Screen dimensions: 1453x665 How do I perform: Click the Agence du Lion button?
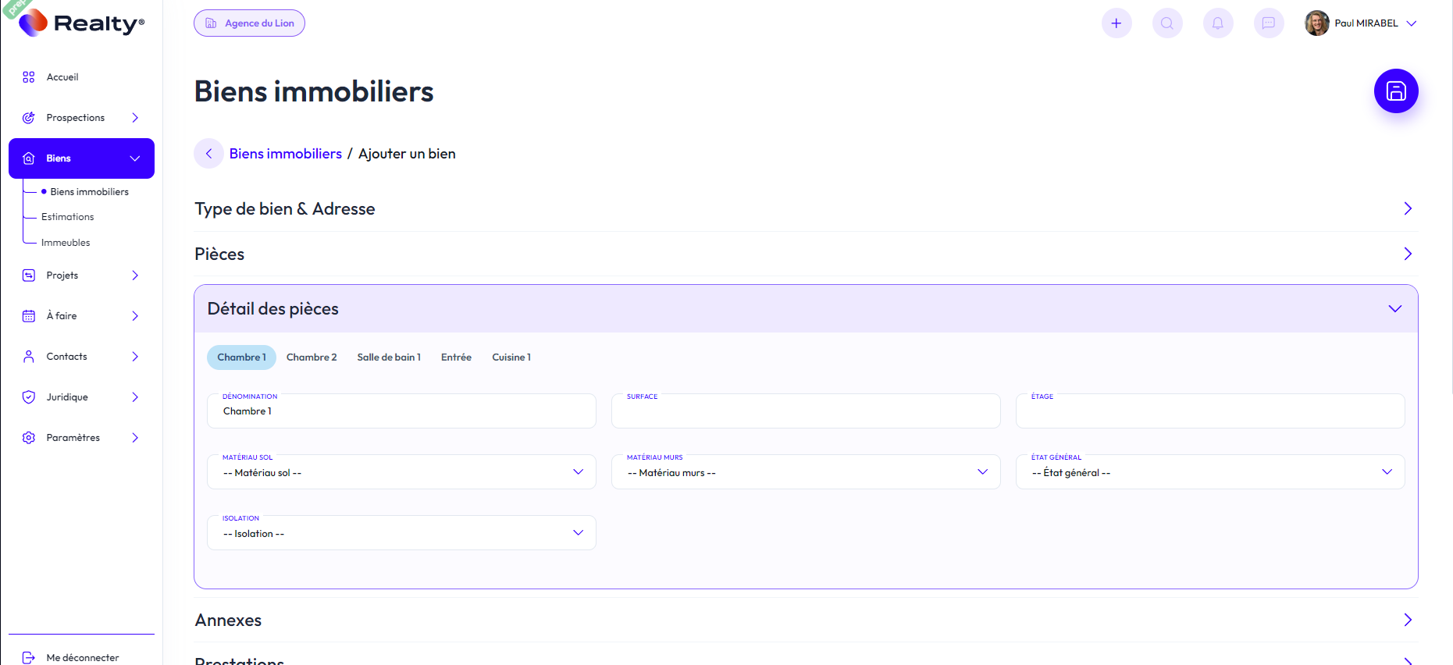coord(249,23)
